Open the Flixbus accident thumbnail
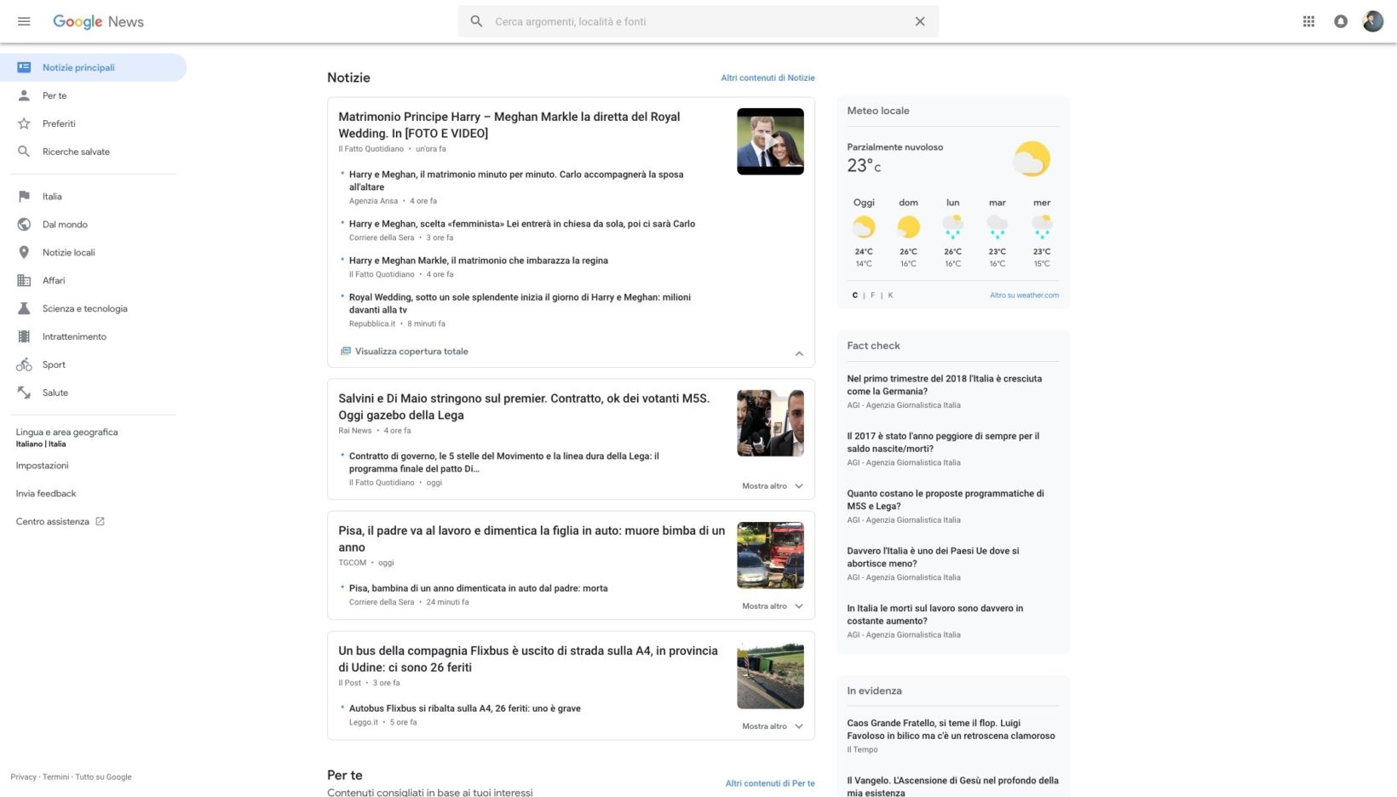Viewport: 1397px width, 797px height. (x=770, y=675)
